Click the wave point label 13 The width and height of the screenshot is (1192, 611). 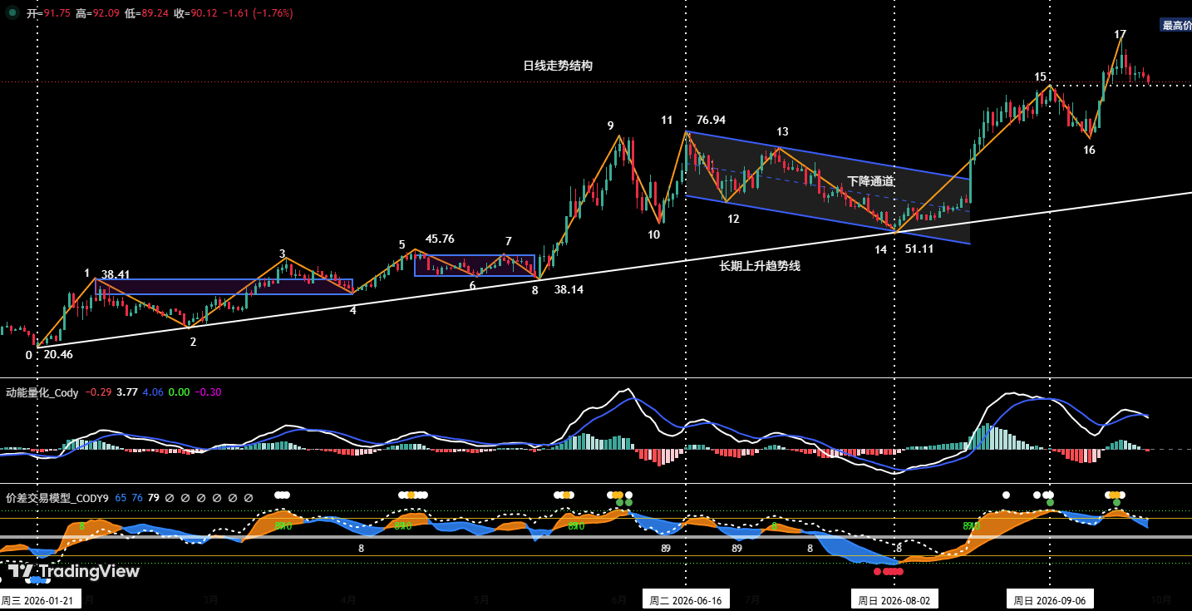pyautogui.click(x=782, y=131)
